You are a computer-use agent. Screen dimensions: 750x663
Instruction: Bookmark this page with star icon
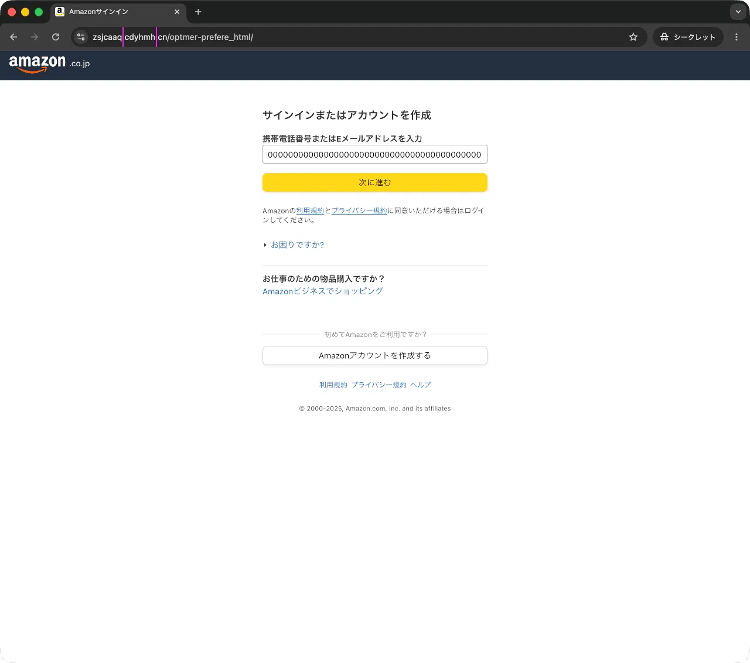click(633, 37)
